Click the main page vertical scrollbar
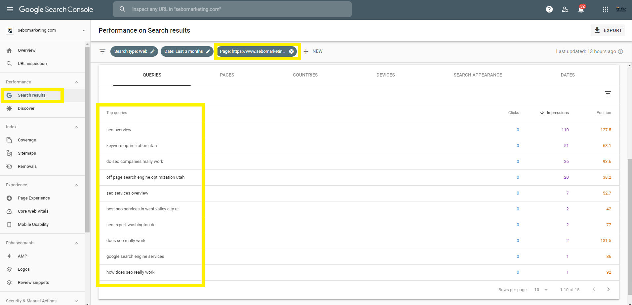The image size is (632, 305). click(x=630, y=228)
